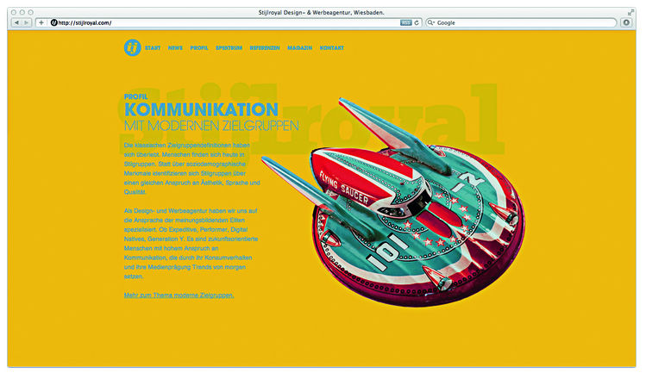
Task: Open the Google search magnifier dropdown
Action: (x=431, y=22)
